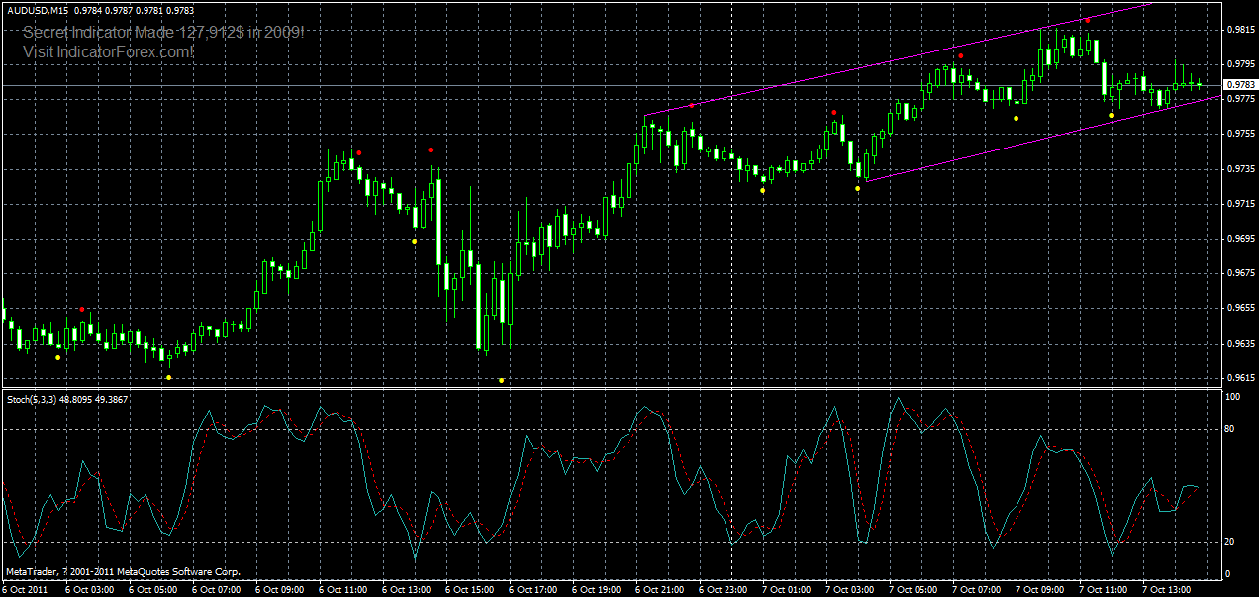Click the red dot above the 6 Oct 11:00 swing high

coord(359,150)
